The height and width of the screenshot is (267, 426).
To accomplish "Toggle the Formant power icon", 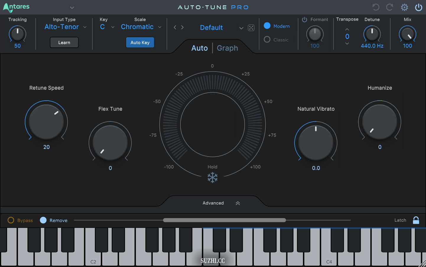I will point(305,20).
